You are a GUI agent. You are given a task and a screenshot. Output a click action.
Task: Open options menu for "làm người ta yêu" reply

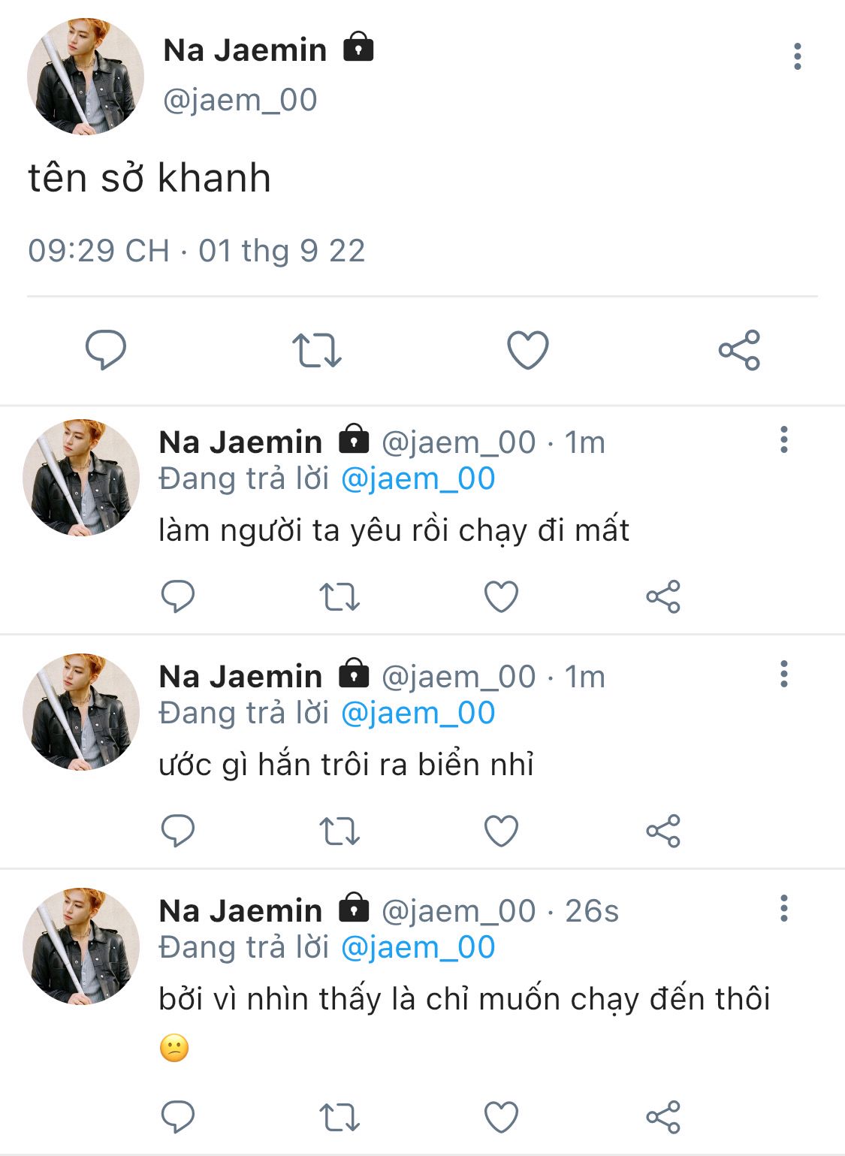point(784,440)
